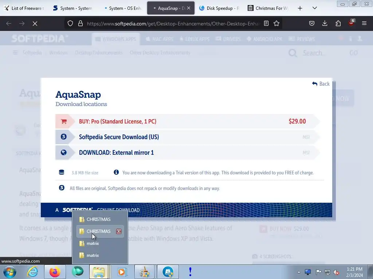Viewport: 373px width, 279px height.
Task: Choose Softpedia Secure Download (US)
Action: coord(187,137)
